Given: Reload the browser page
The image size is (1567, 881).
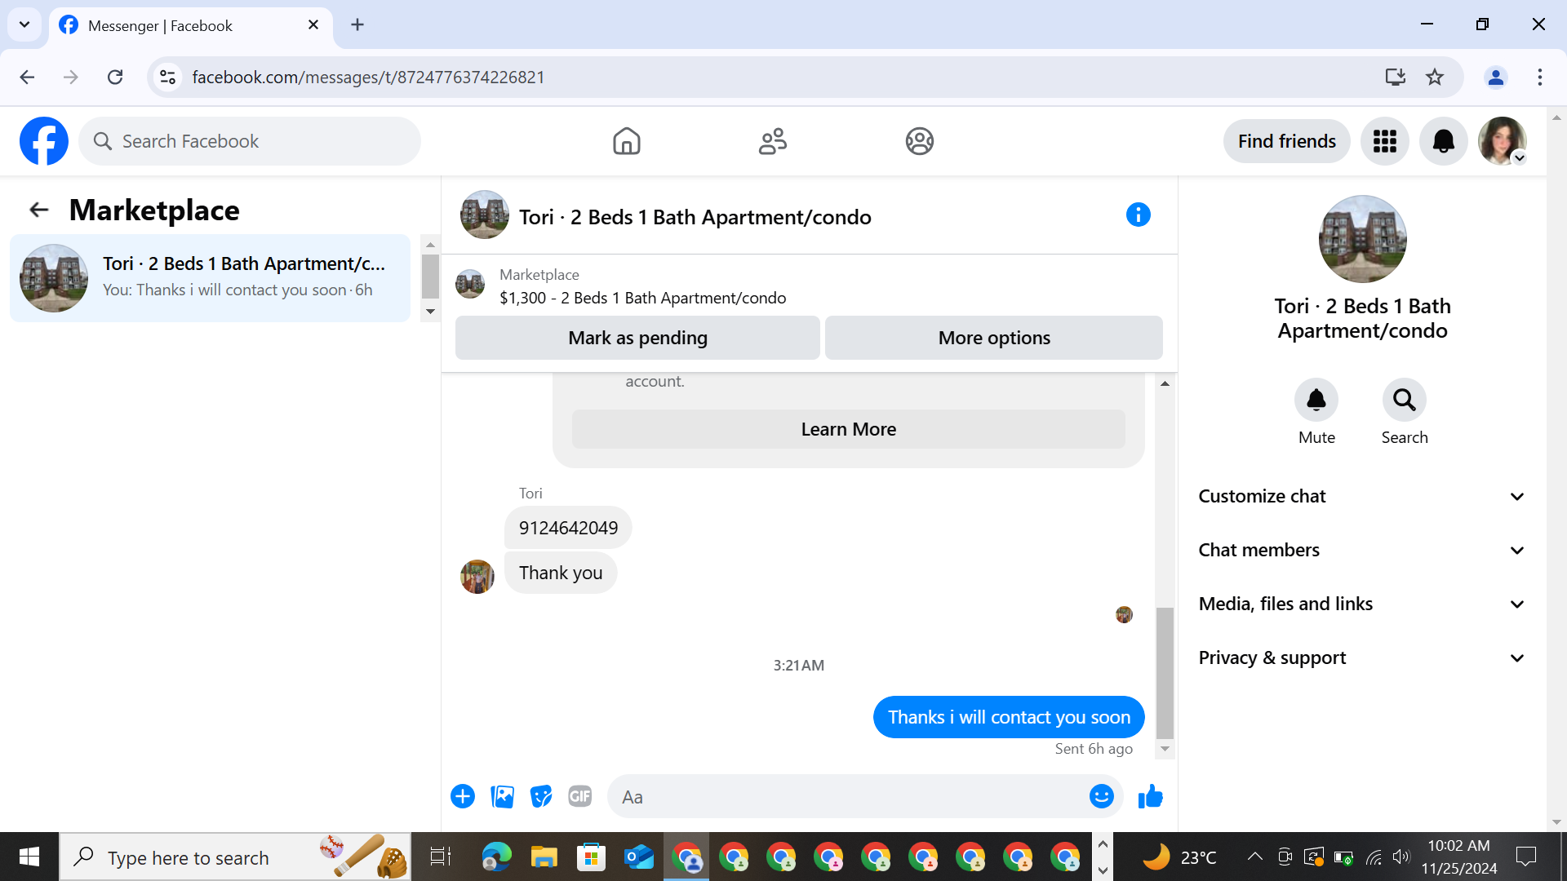Looking at the screenshot, I should tap(115, 77).
